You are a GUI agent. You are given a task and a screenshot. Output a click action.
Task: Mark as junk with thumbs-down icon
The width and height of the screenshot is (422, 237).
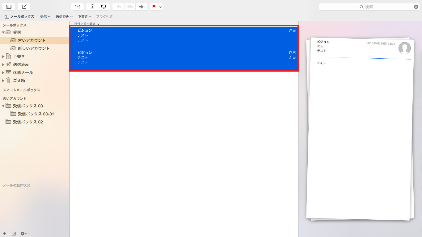tap(104, 7)
